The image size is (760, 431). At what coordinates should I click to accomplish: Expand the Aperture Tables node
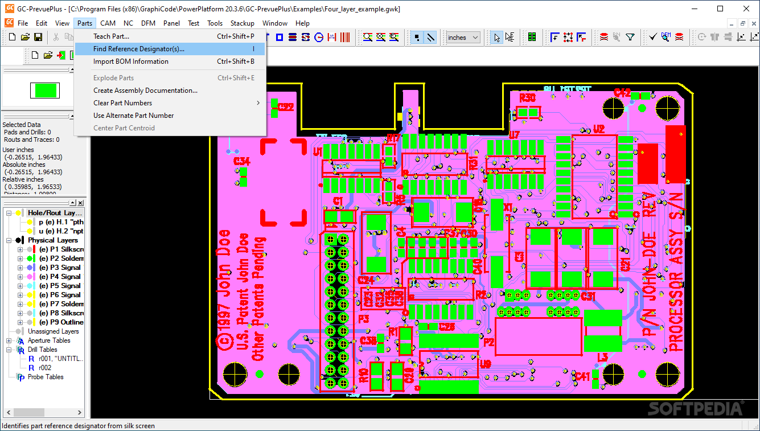click(x=9, y=340)
